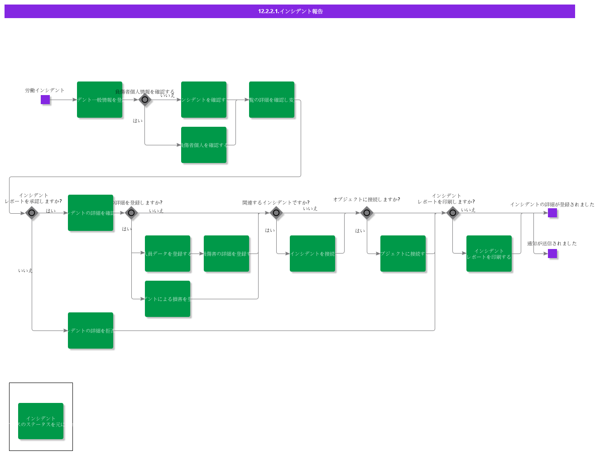Select the 関連するインシデントですか? gateway diamond
600x455 pixels.
276,213
